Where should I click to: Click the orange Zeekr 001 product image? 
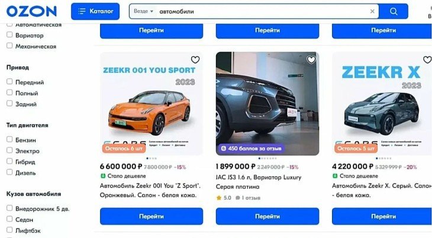[151, 104]
